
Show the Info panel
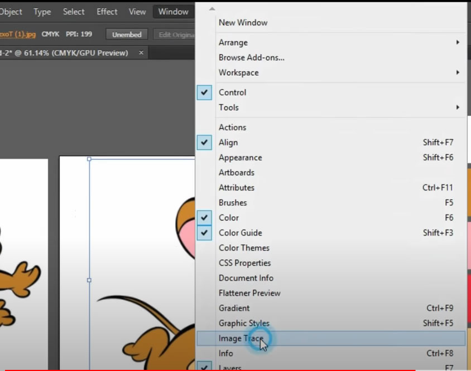pos(331,353)
